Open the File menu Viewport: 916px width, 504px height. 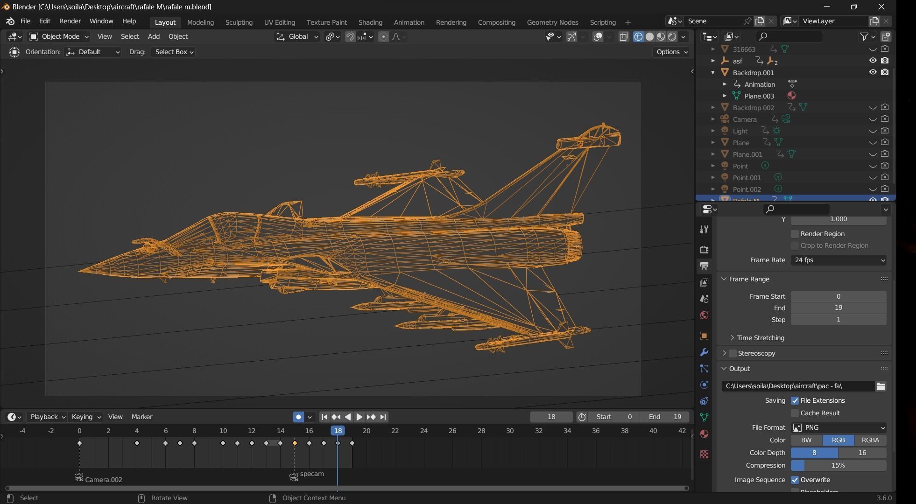click(25, 21)
